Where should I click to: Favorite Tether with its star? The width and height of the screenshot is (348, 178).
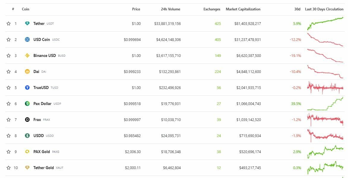click(9, 23)
